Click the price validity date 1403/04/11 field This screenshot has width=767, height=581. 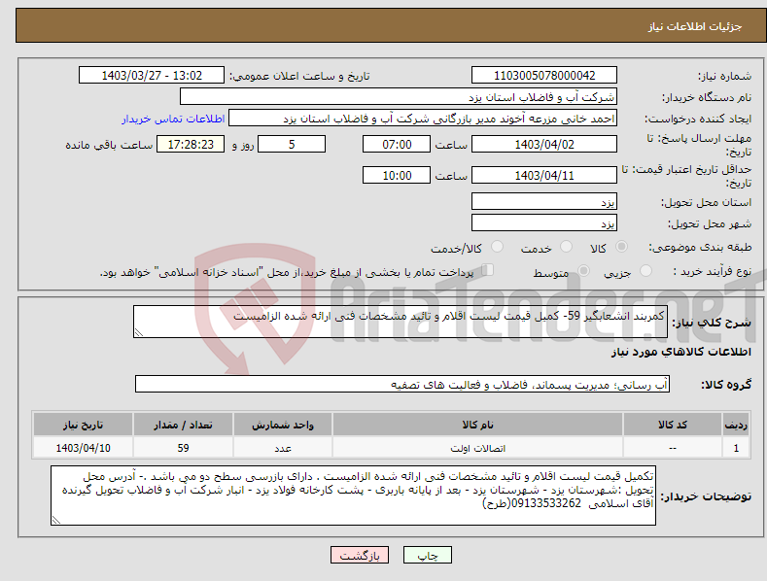[544, 175]
